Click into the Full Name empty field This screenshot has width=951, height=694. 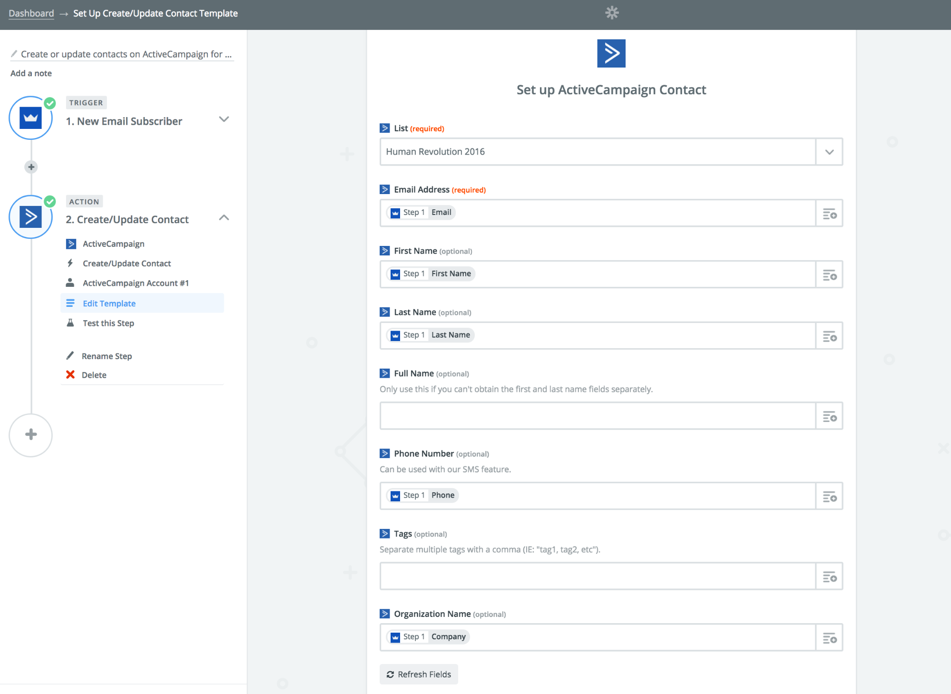click(x=598, y=416)
